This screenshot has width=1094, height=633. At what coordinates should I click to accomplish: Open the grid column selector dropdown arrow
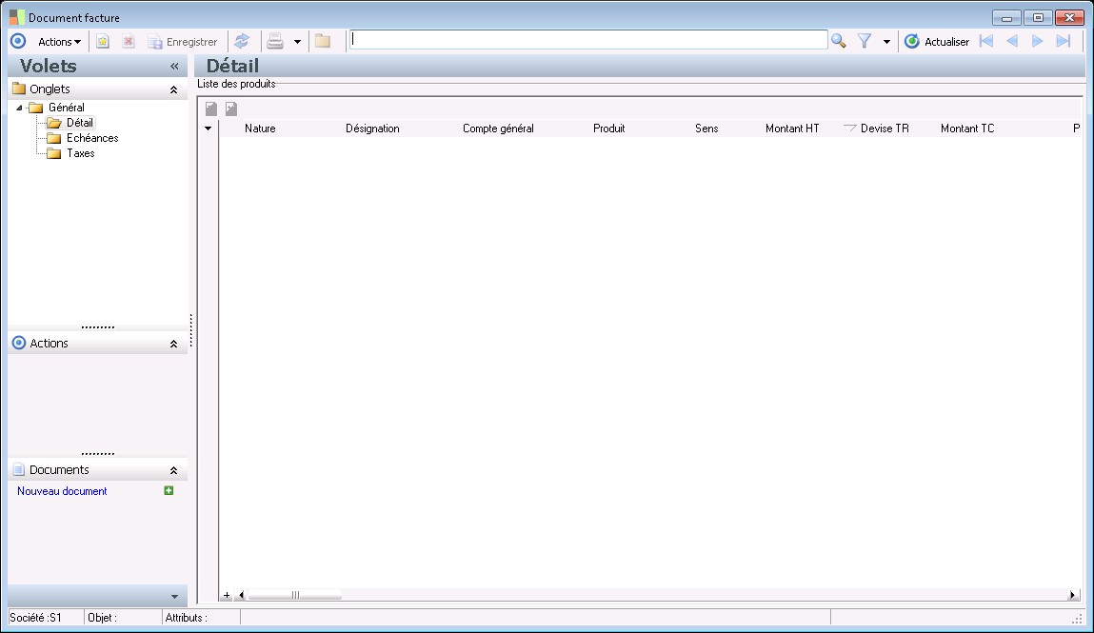click(x=208, y=129)
